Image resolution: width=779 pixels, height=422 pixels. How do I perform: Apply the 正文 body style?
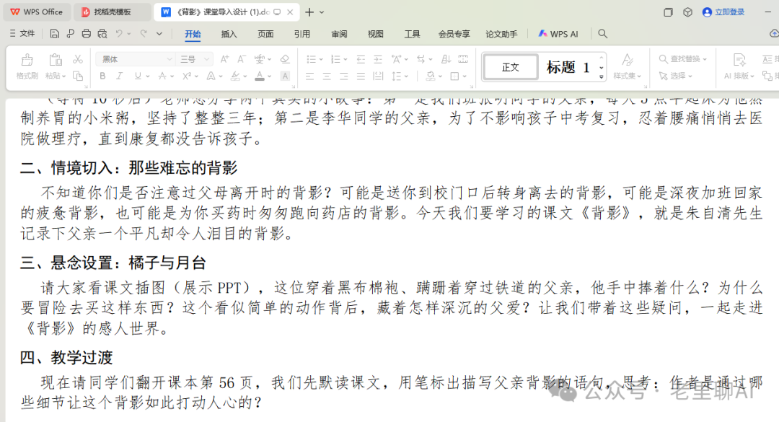pos(510,67)
